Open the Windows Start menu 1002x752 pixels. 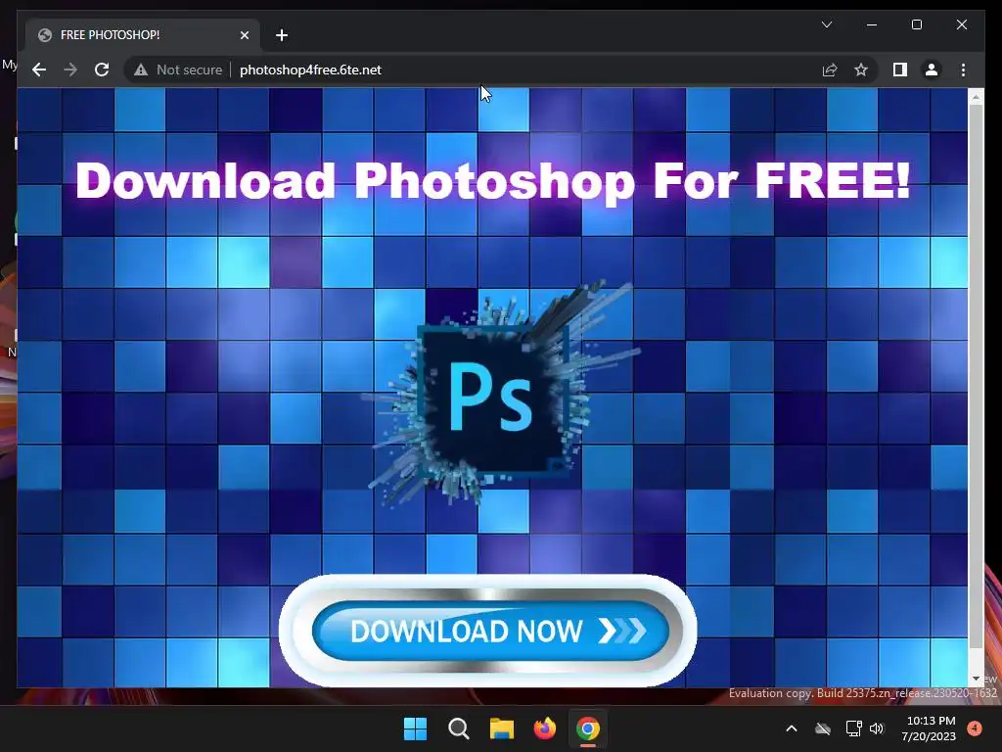(x=415, y=728)
